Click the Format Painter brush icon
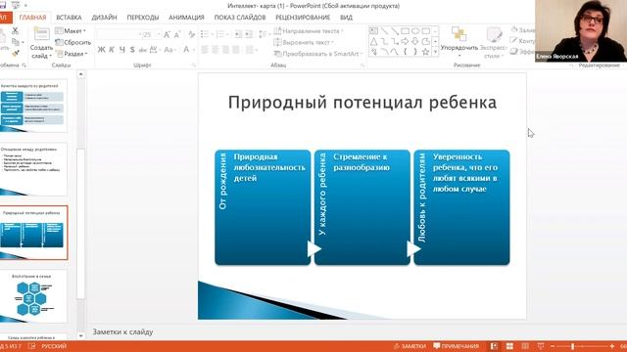This screenshot has height=352, width=627. [x=16, y=53]
